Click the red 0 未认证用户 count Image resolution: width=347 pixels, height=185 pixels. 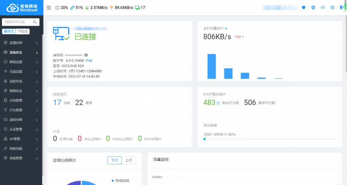coord(80,138)
